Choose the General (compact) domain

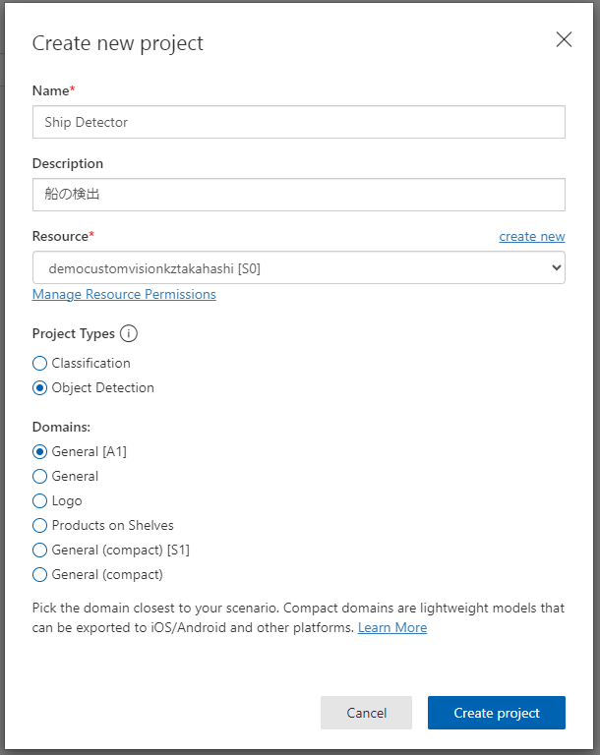(x=40, y=574)
